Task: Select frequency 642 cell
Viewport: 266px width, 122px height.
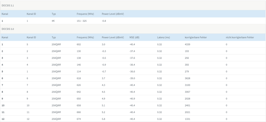Action: coord(79,92)
